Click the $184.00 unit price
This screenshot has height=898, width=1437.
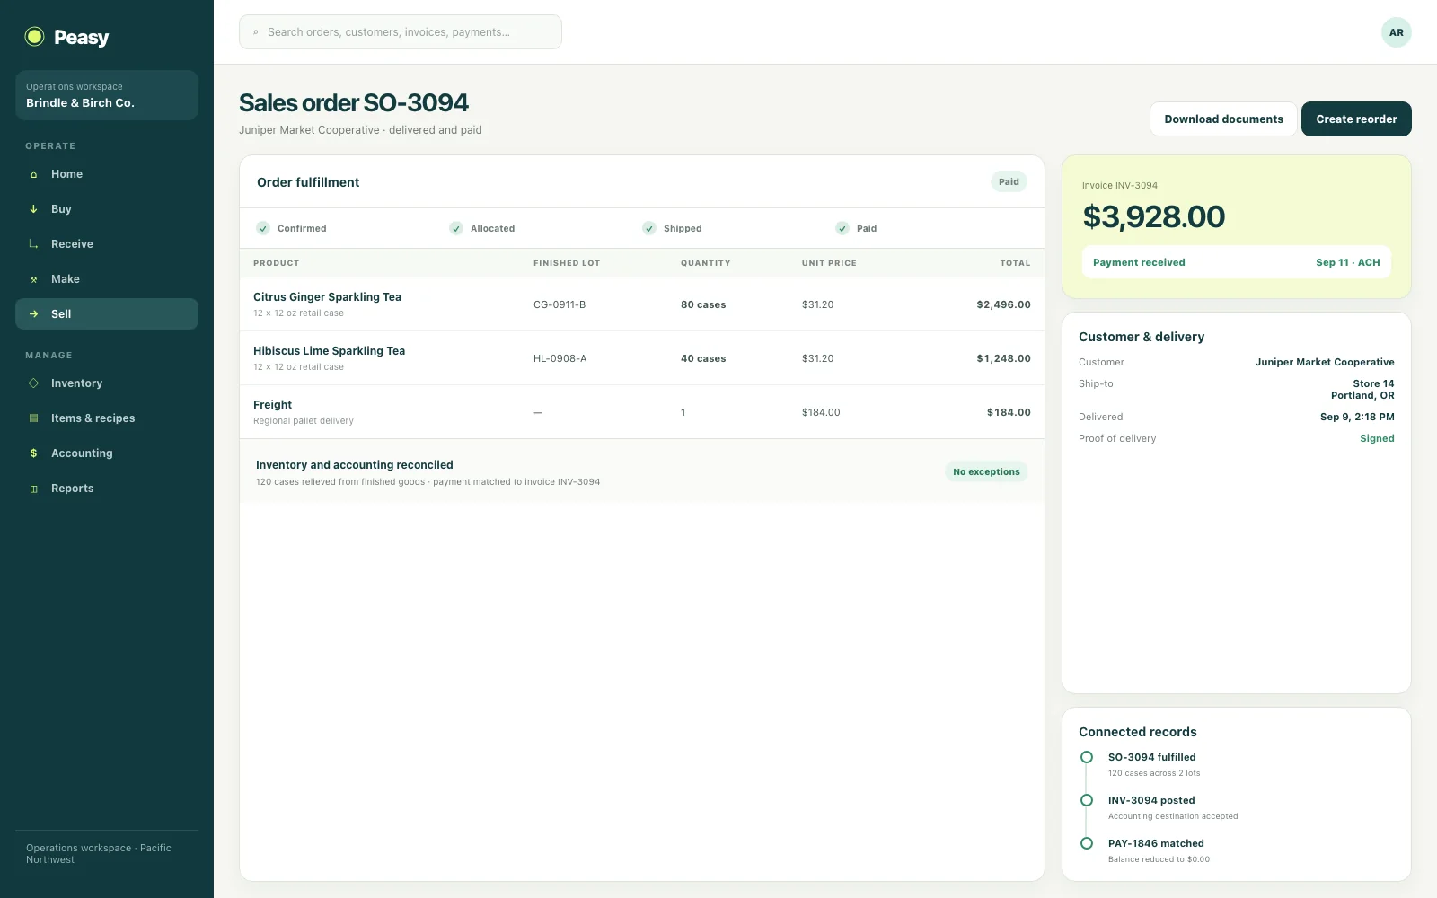(x=821, y=412)
